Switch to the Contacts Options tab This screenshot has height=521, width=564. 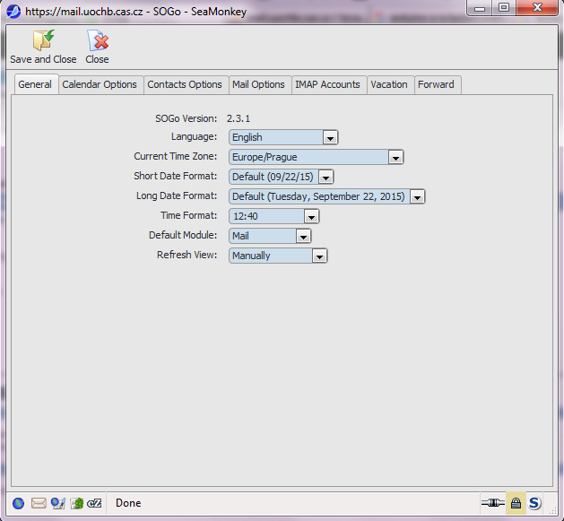(x=185, y=84)
